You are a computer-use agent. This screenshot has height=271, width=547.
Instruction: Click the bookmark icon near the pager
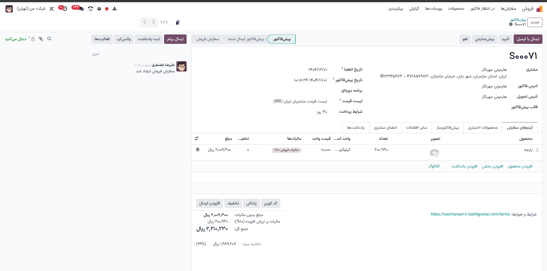click(177, 22)
